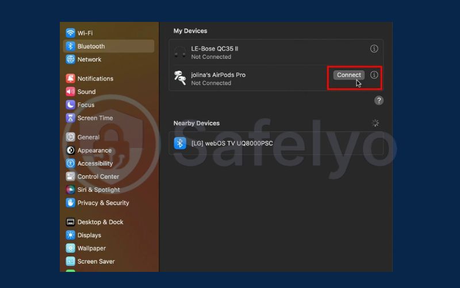Click the Displays sun icon
Viewport: 460px width, 288px height.
(x=70, y=235)
